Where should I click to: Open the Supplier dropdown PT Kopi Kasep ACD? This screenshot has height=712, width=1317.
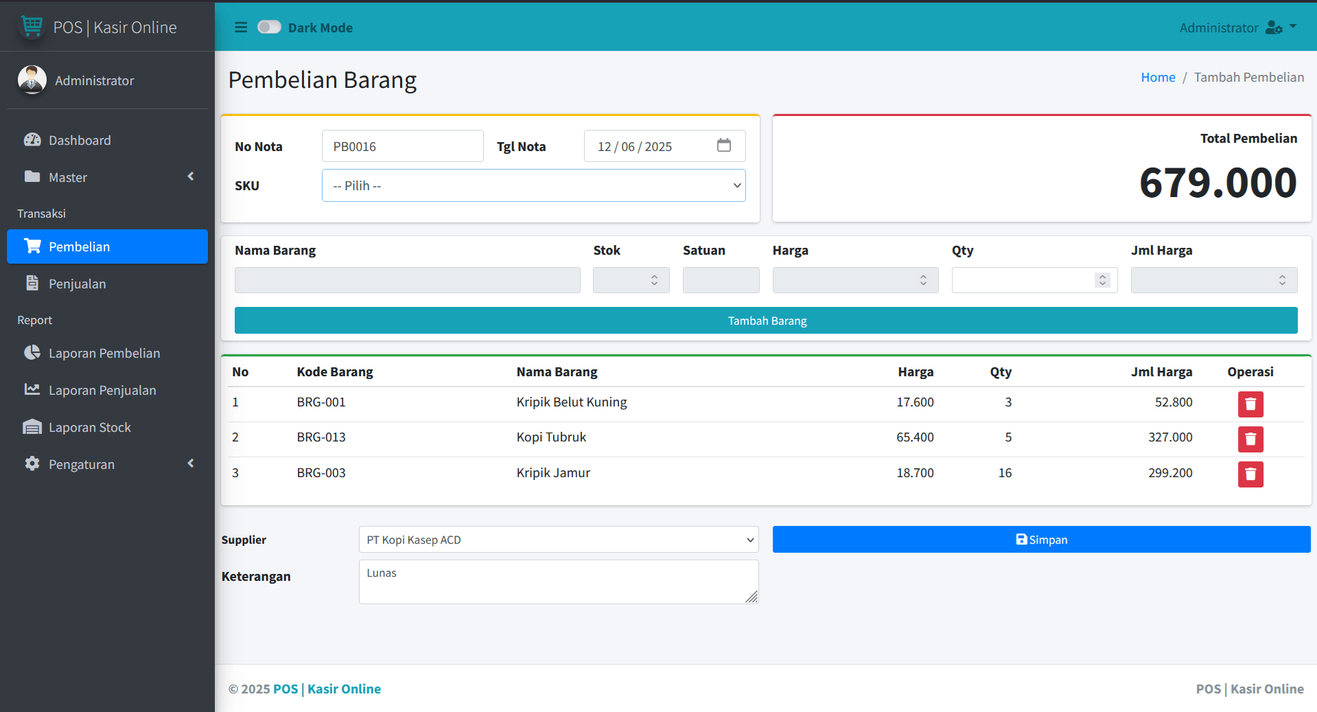pos(559,540)
